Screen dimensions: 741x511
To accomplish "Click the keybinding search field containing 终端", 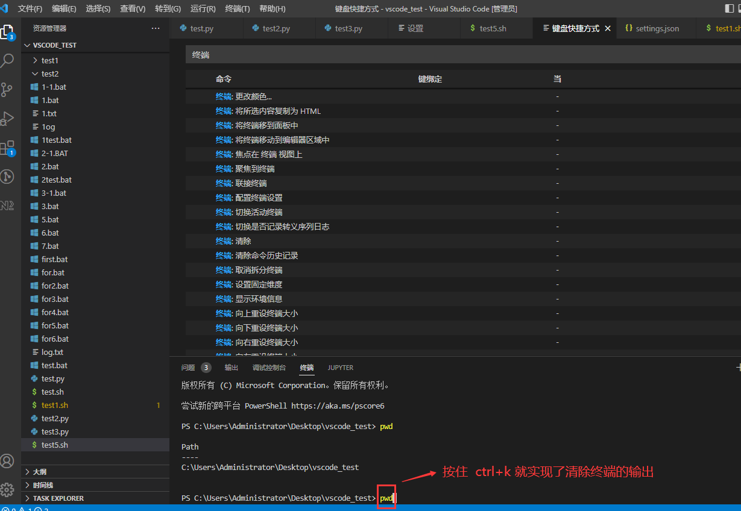I will [463, 55].
